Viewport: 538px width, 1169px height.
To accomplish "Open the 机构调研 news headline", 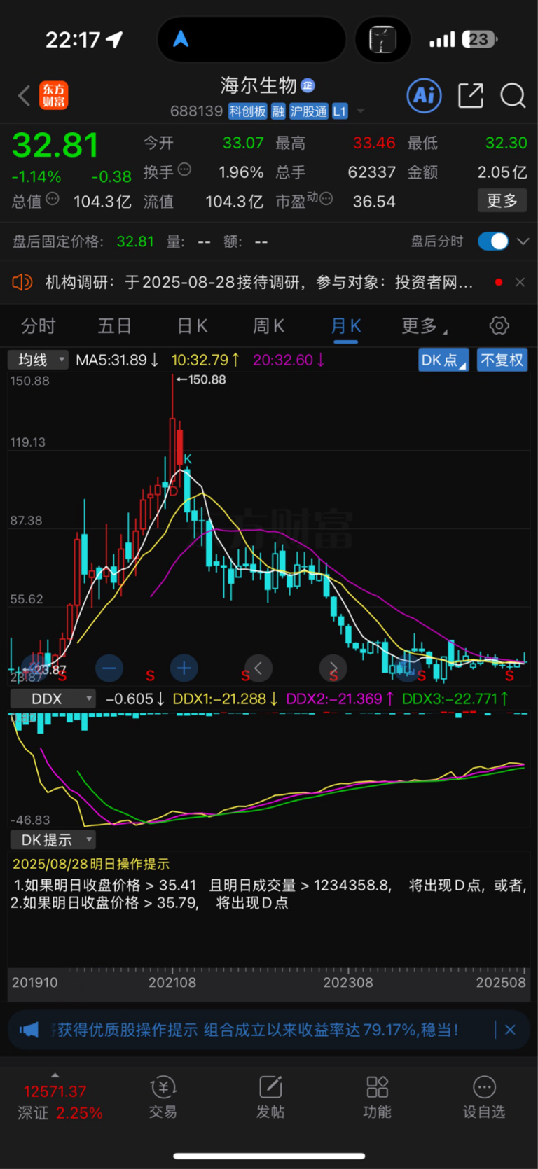I will coord(259,282).
